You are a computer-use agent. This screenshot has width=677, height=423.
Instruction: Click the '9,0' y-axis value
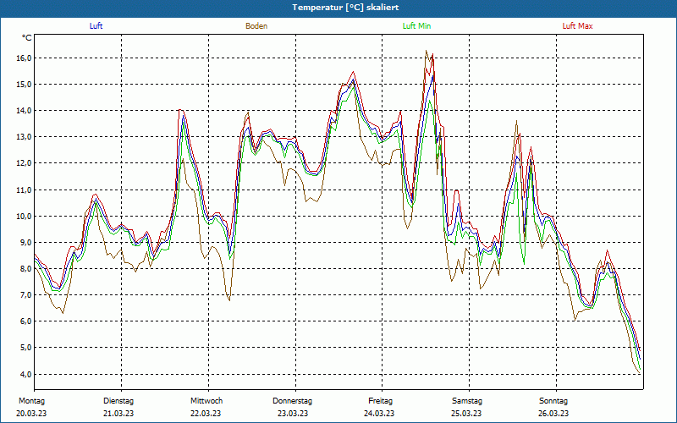point(26,243)
